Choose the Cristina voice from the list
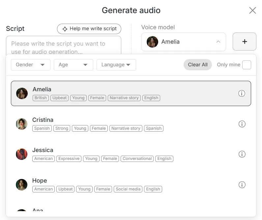Screen dimensions: 262x220 tap(43, 120)
